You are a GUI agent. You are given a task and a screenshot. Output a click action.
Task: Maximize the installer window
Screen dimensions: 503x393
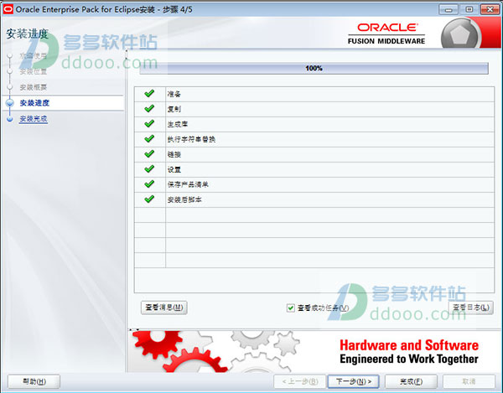click(x=469, y=9)
